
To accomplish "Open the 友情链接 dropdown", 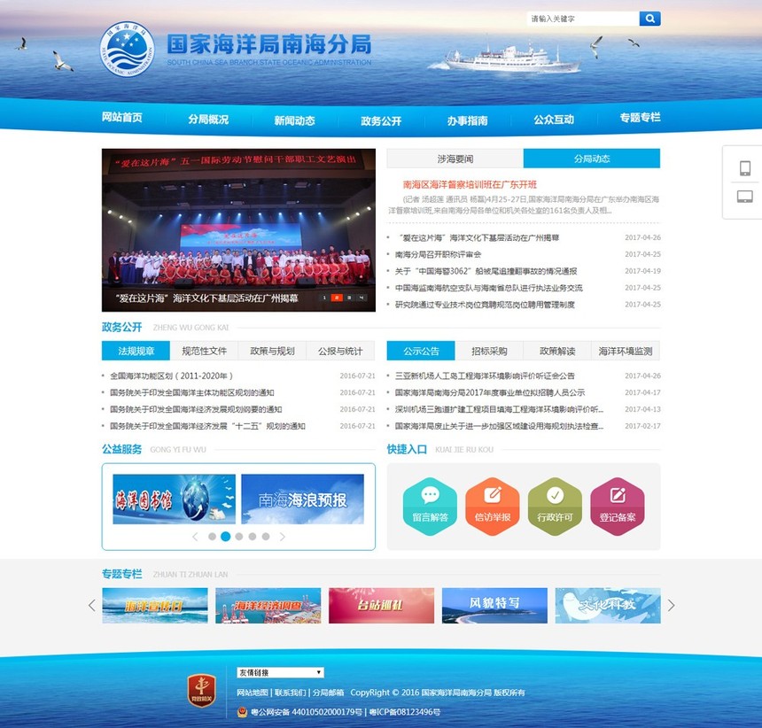I will click(x=280, y=673).
